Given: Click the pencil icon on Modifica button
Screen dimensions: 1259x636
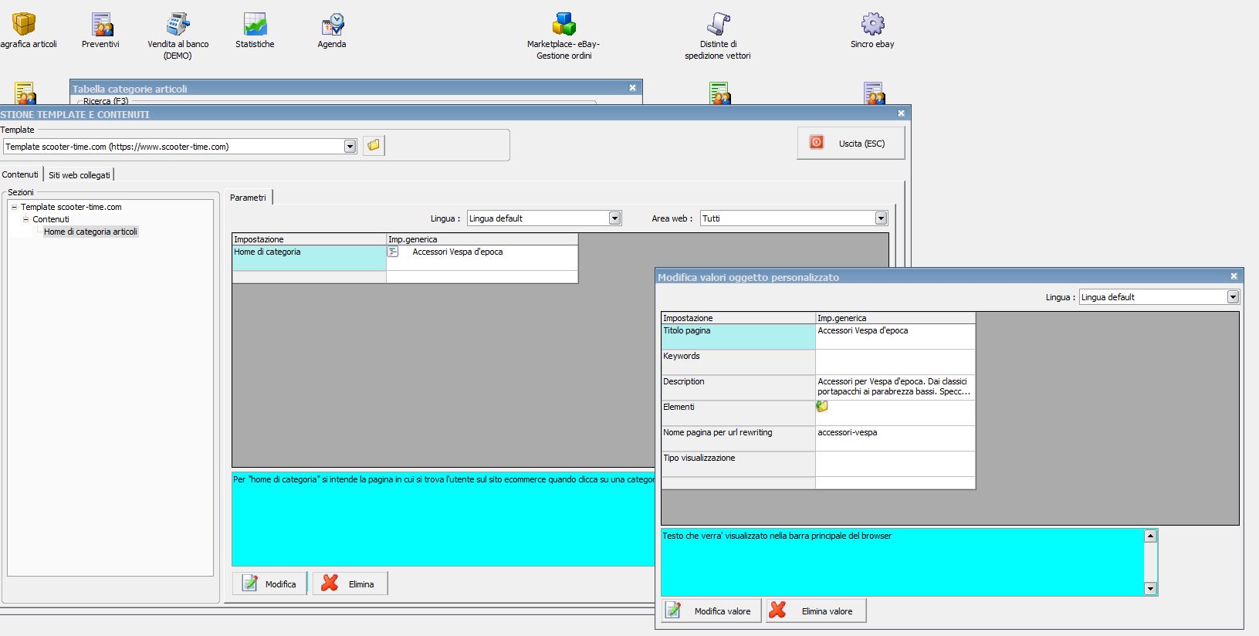Looking at the screenshot, I should click(x=250, y=584).
